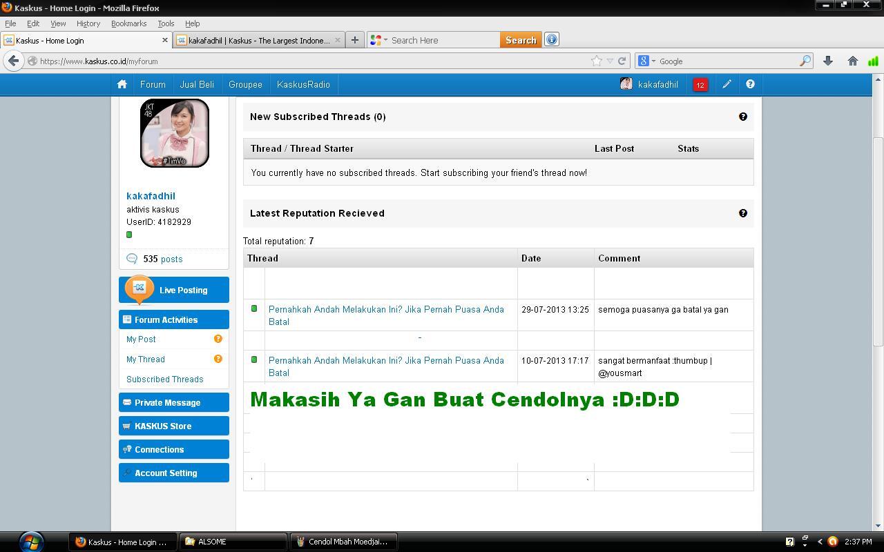This screenshot has width=884, height=552.
Task: Switch to Cendol Mbah Moedjai taskbar window
Action: (344, 542)
